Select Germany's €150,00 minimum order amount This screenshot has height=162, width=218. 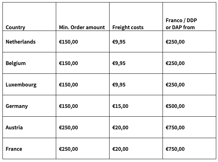click(68, 106)
